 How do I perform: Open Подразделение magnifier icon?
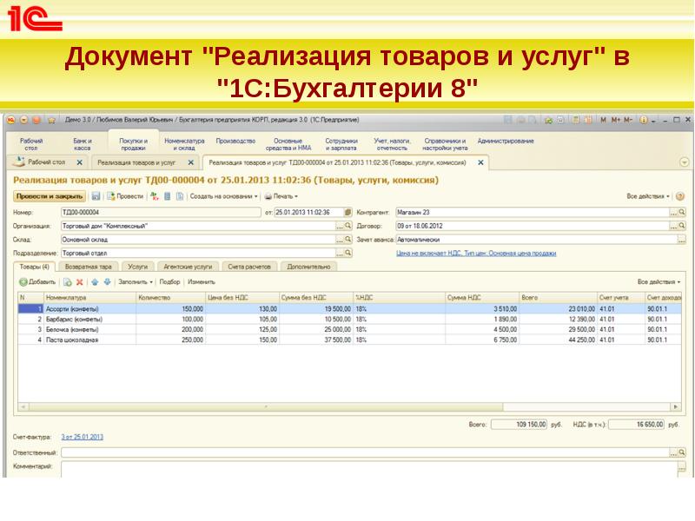coord(348,253)
